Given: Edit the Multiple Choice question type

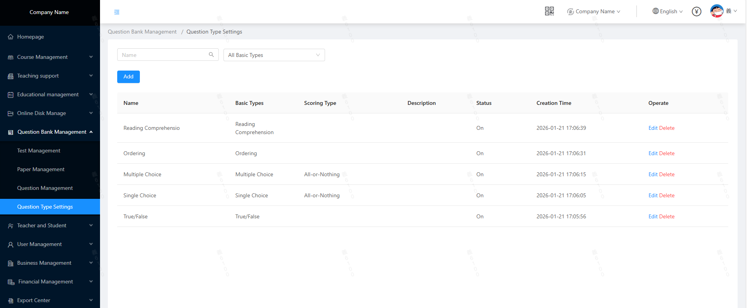Looking at the screenshot, I should coord(652,174).
